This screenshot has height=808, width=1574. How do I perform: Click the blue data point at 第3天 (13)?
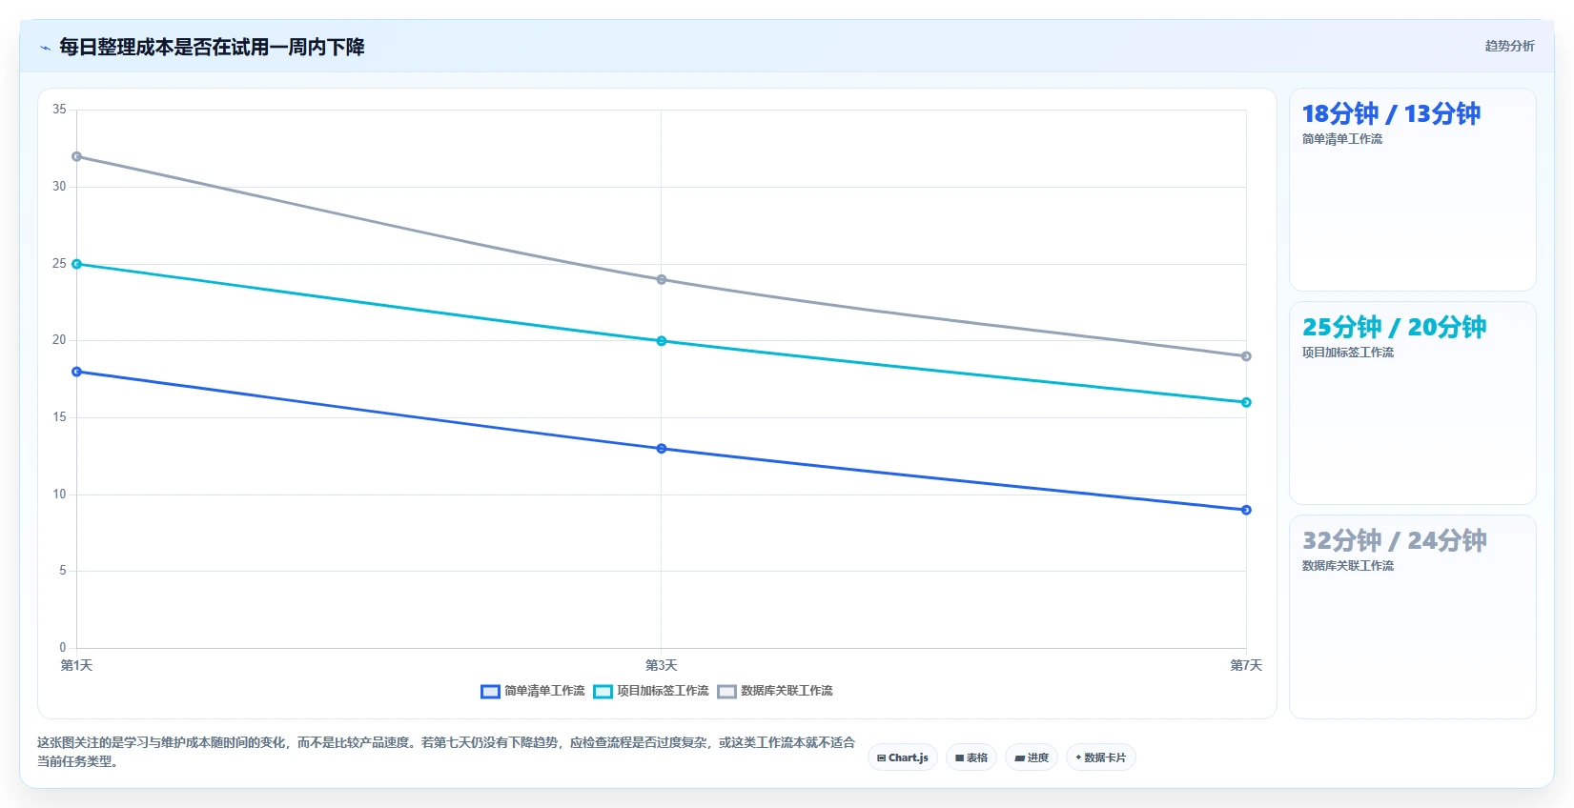(x=662, y=449)
